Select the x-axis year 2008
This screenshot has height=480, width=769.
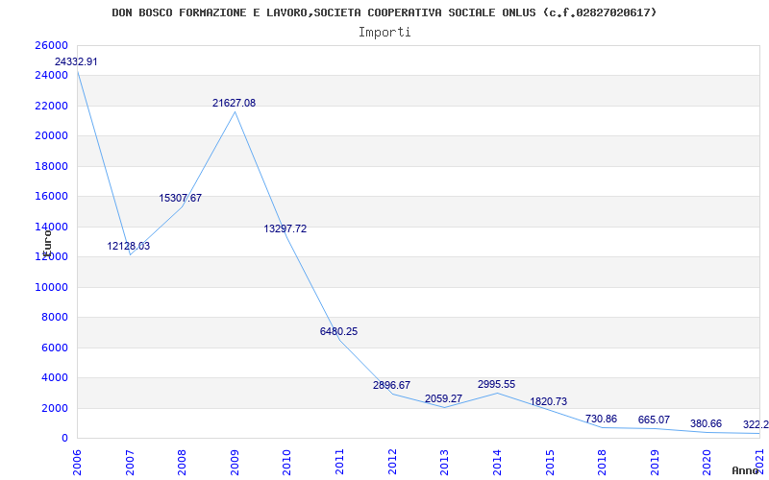click(x=182, y=462)
